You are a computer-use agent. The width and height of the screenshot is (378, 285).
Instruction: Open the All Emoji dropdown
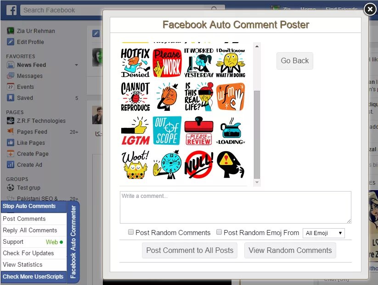tap(323, 233)
